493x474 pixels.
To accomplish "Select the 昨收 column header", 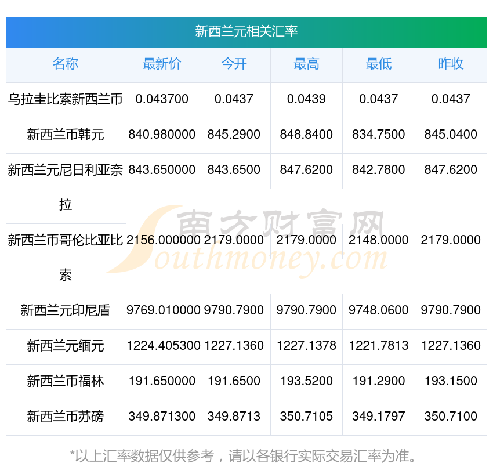I will click(451, 64).
